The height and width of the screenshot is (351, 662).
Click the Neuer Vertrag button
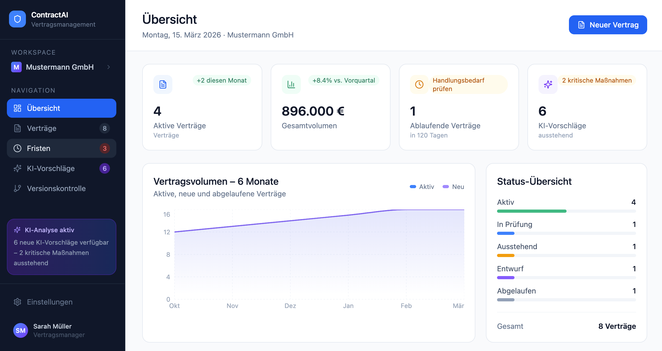(608, 25)
